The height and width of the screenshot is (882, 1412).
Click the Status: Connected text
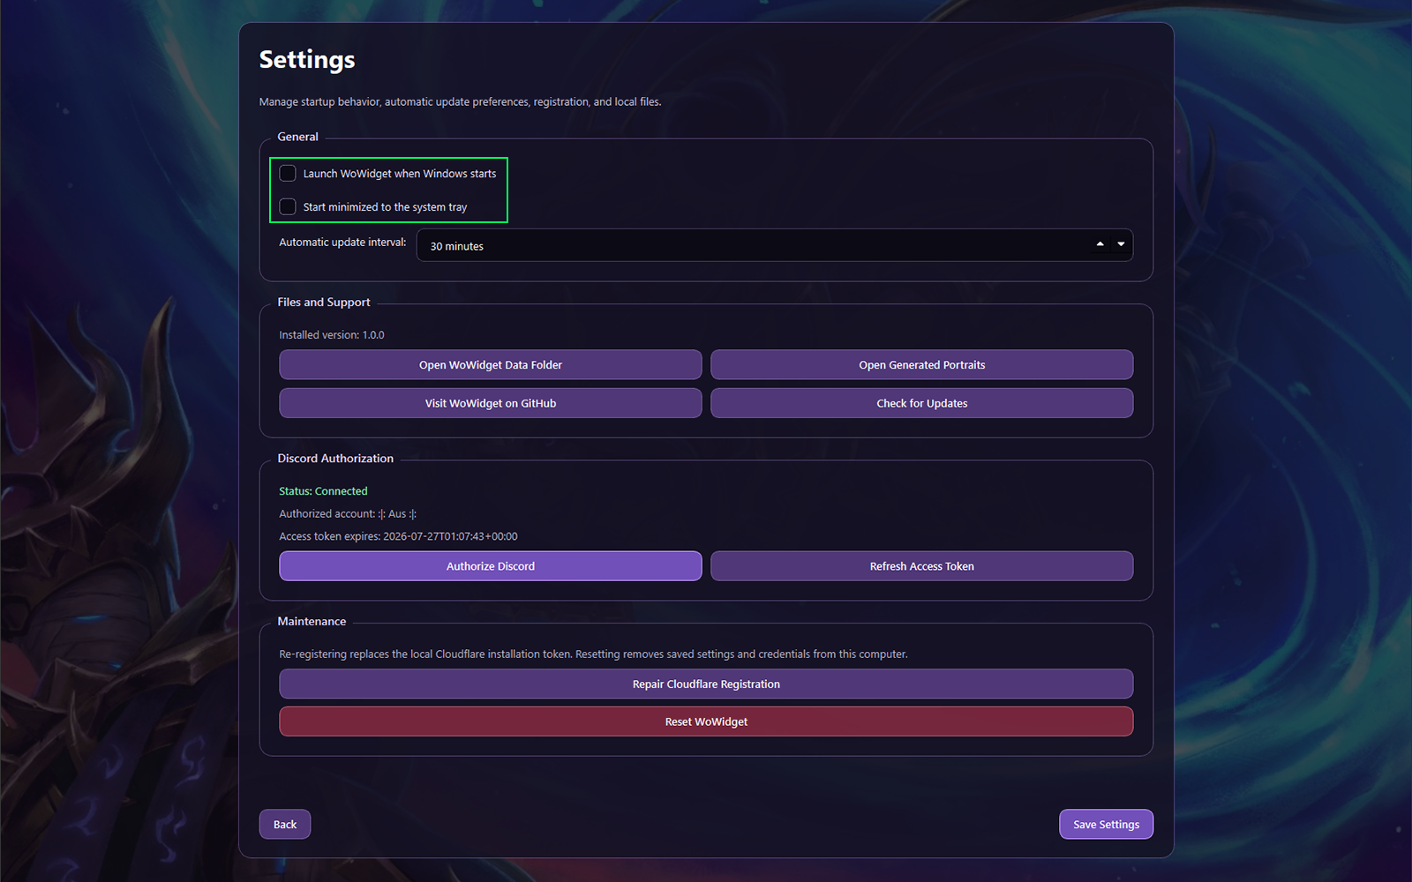(323, 491)
